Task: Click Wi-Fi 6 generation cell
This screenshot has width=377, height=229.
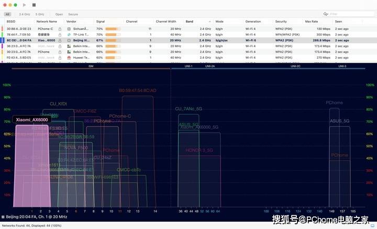Action: coord(250,40)
